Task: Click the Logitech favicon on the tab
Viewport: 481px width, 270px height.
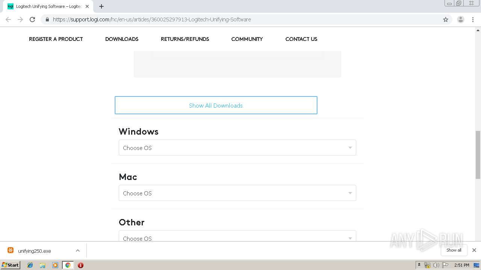Action: coord(11,6)
